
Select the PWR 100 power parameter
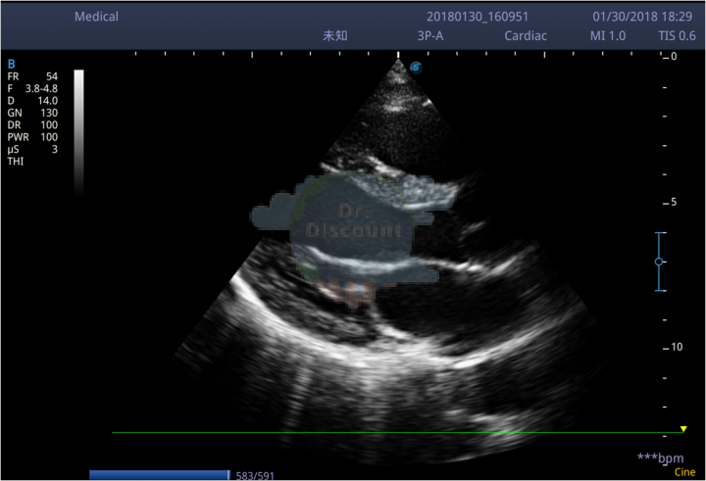32,137
